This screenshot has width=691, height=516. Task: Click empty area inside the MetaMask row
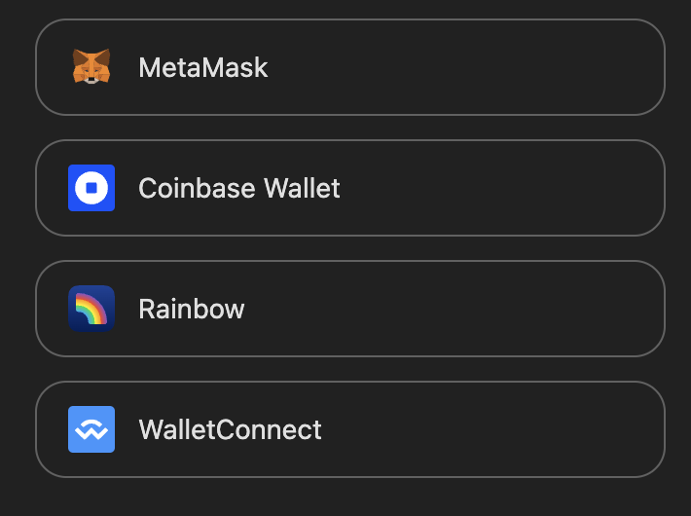point(462,67)
